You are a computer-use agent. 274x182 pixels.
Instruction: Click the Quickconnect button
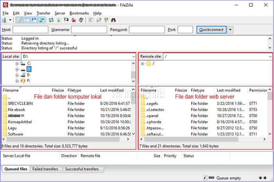click(x=211, y=30)
